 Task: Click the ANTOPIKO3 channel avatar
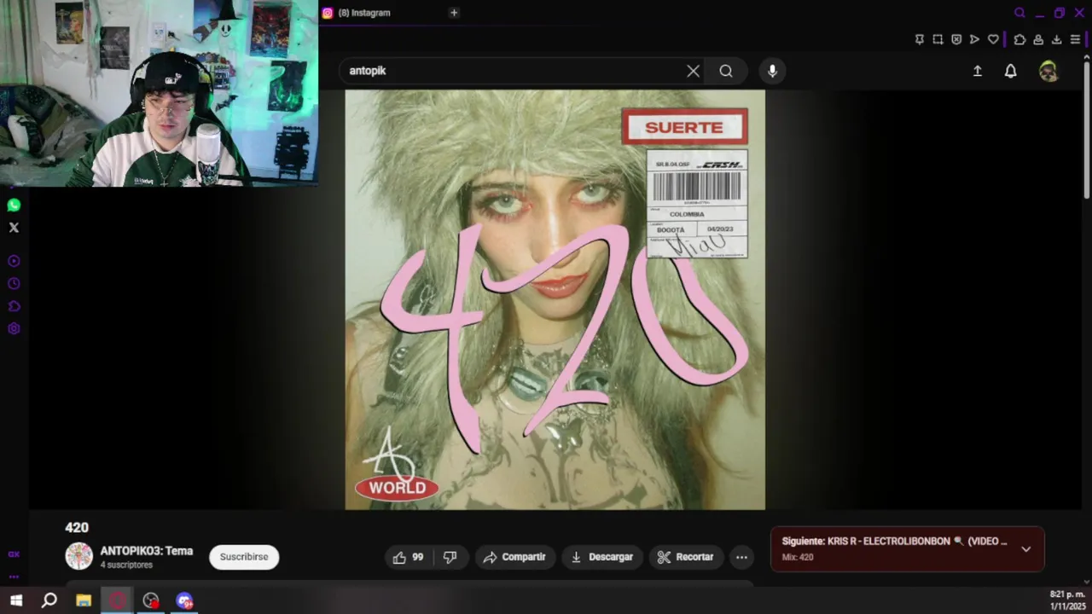(79, 556)
